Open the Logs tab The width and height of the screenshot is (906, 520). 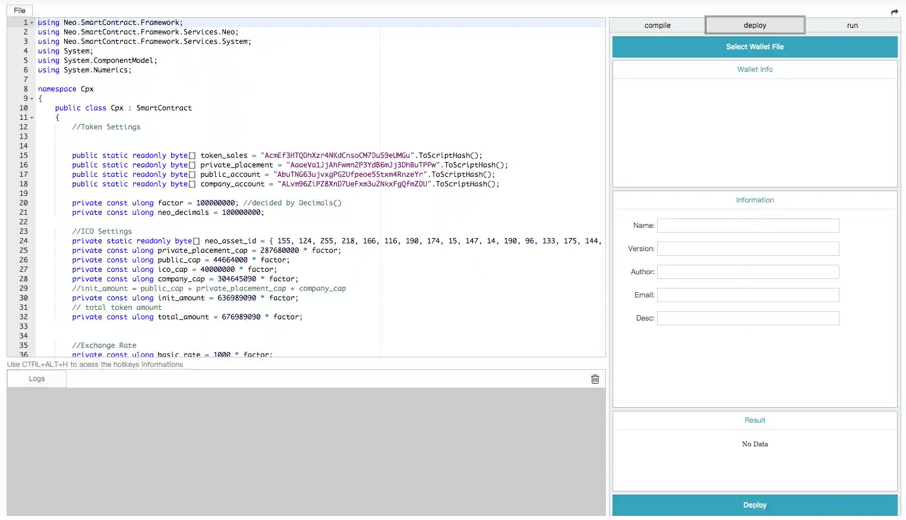37,379
